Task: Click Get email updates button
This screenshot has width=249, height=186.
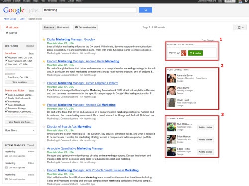Action: (x=86, y=27)
